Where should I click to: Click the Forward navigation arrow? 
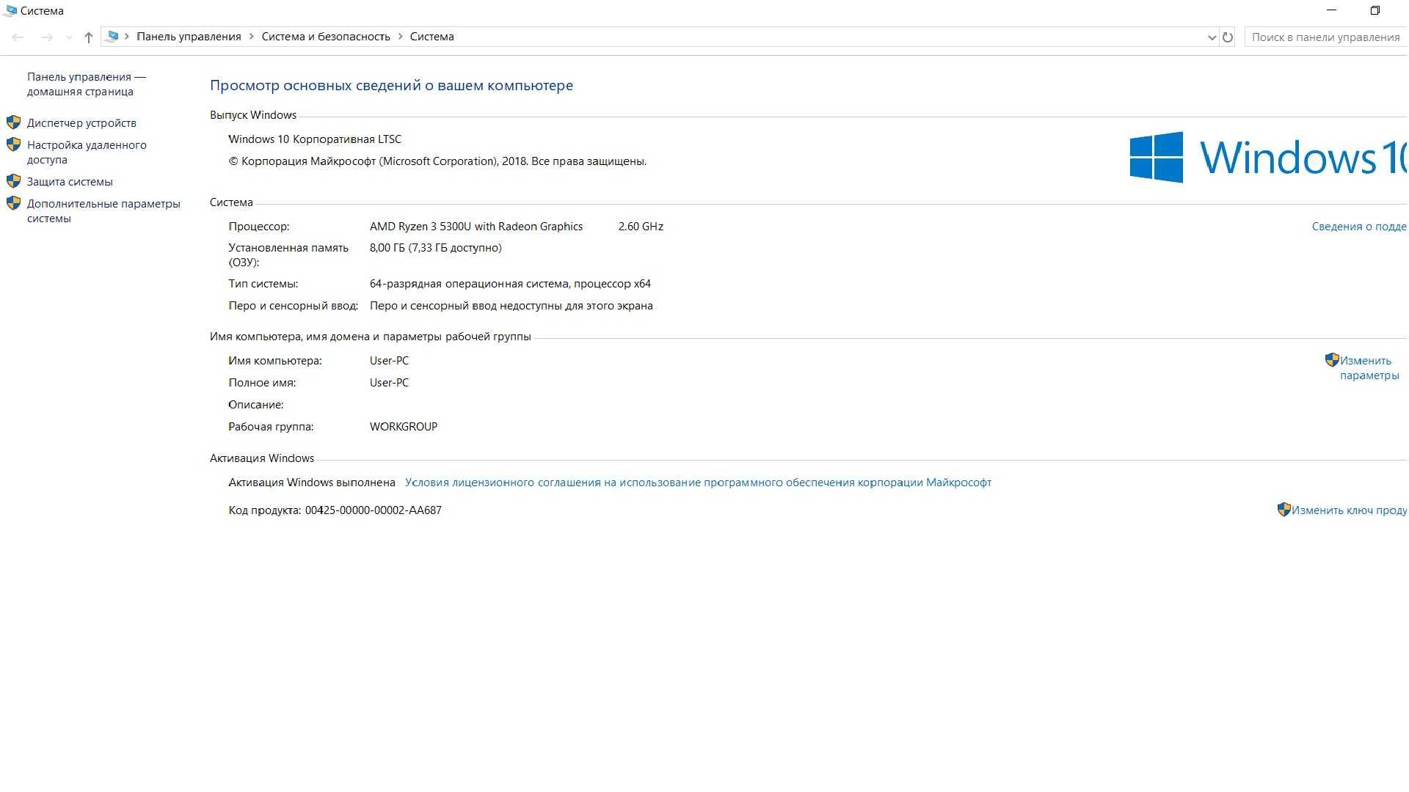tap(46, 37)
